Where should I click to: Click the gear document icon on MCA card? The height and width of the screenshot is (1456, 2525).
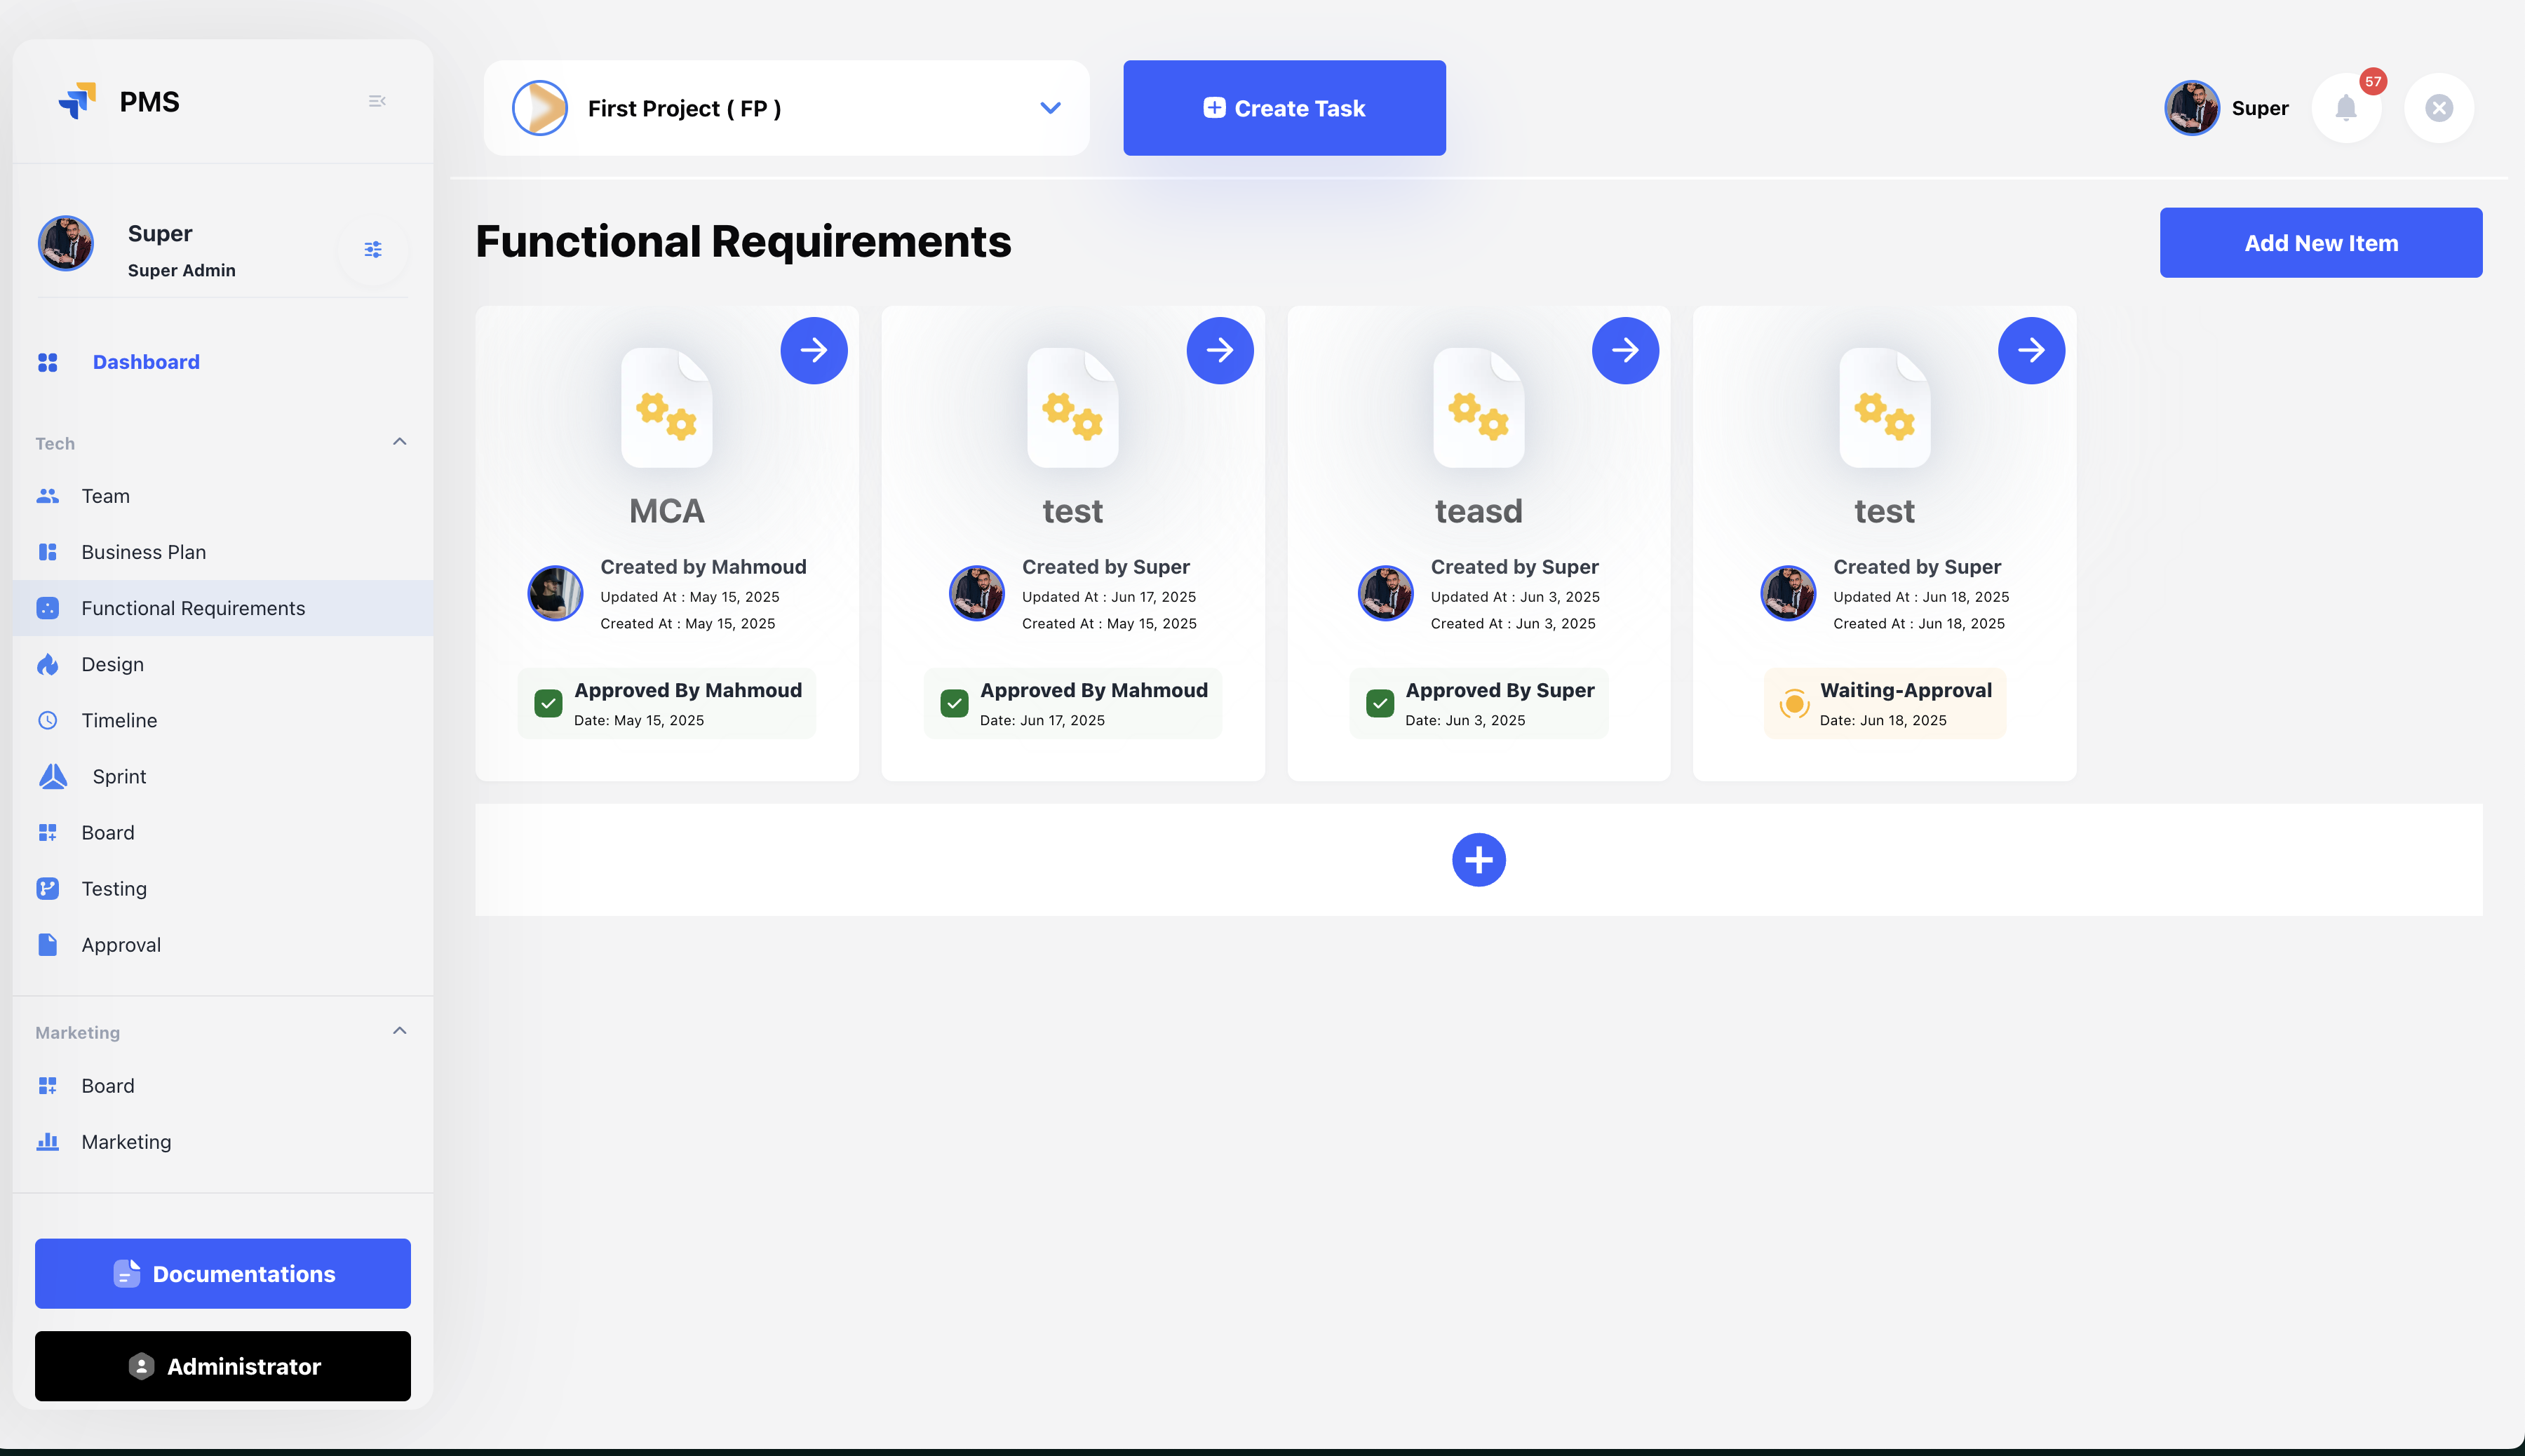click(x=666, y=408)
